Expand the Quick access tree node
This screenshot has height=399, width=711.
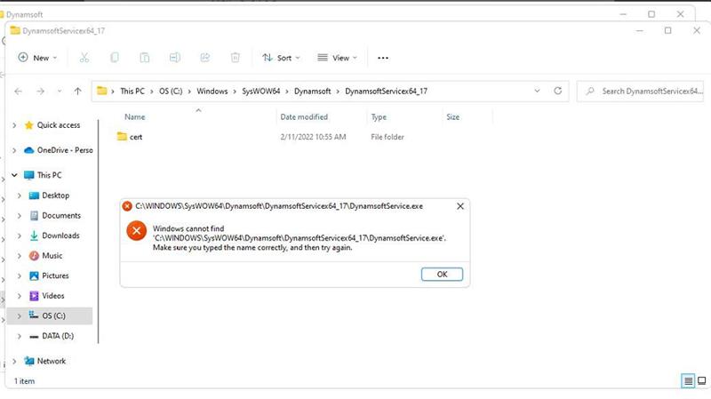click(x=14, y=125)
